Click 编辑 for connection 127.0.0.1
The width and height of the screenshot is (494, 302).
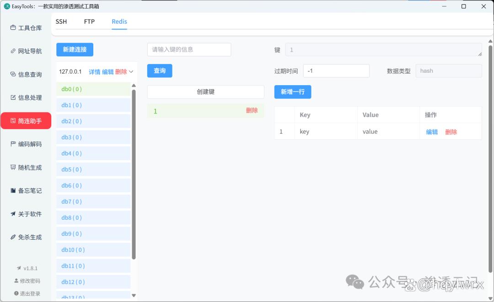(108, 72)
